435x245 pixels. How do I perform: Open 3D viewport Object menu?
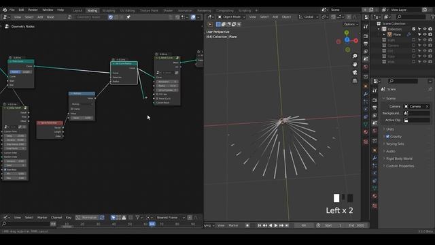click(x=286, y=17)
